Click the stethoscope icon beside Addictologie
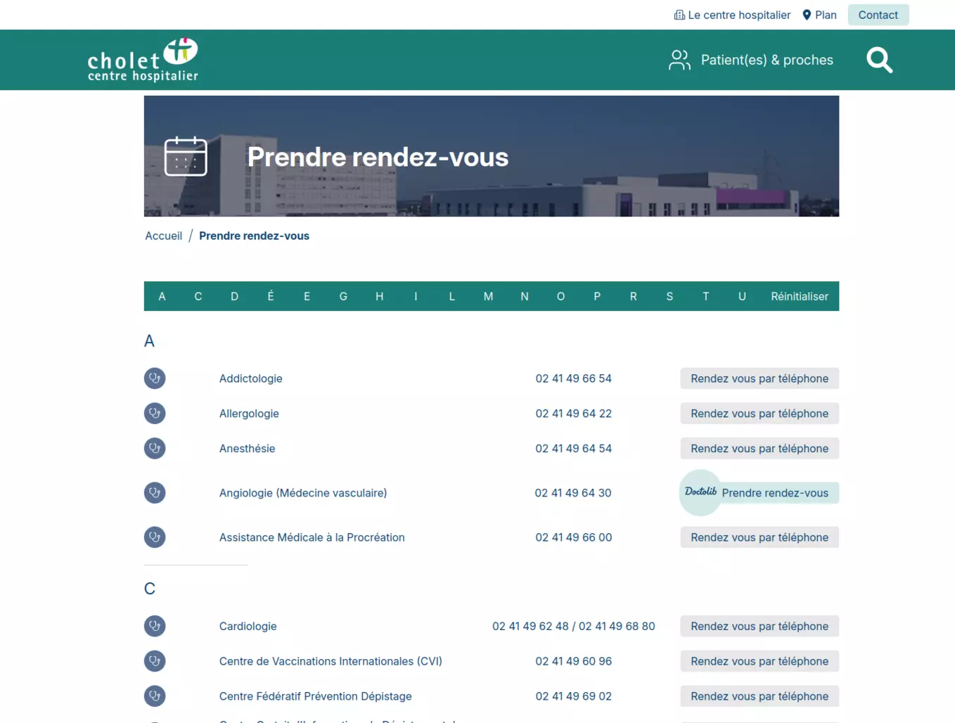 click(x=155, y=378)
